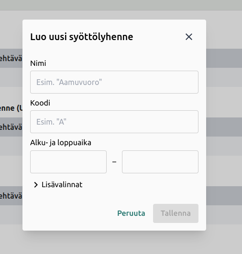Focus the Nimi text field
Viewport: 242px width, 254px height.
pyautogui.click(x=114, y=82)
